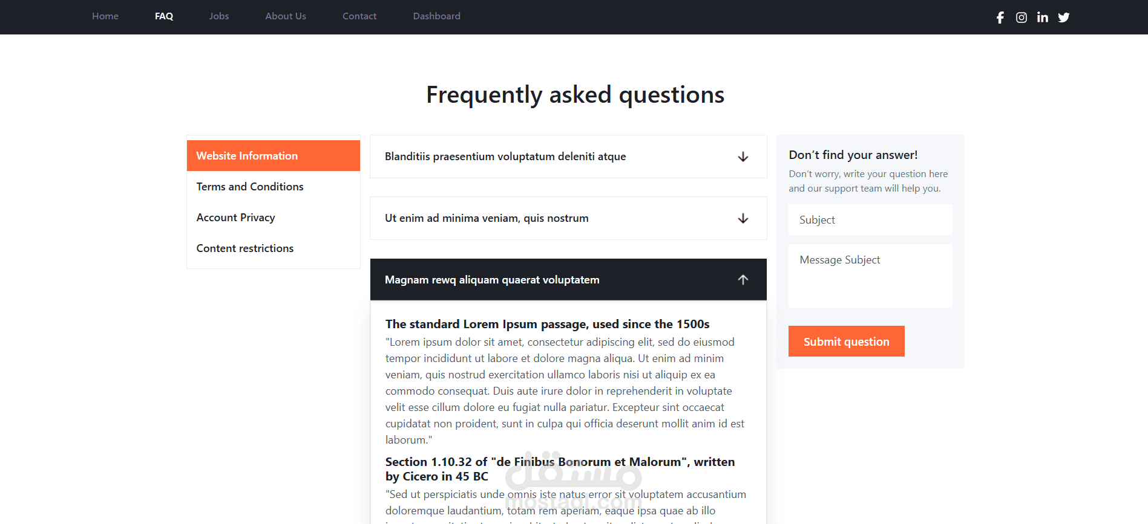
Task: Click the FAQ navigation item
Action: (x=164, y=16)
